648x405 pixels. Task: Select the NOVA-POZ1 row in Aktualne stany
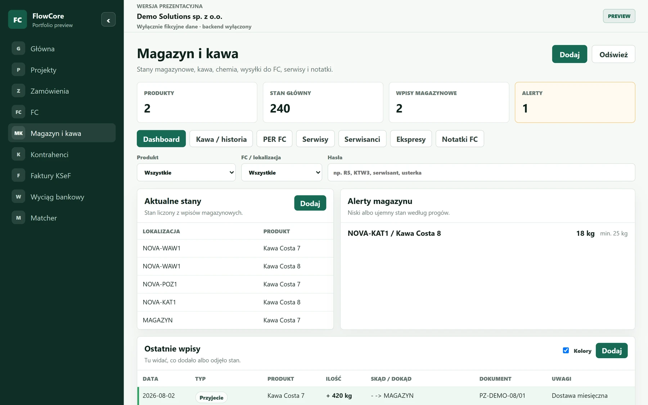235,284
